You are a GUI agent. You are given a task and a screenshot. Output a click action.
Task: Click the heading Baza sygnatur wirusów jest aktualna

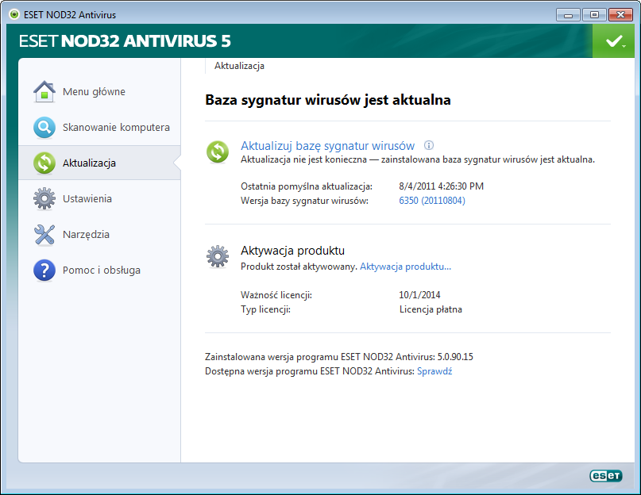point(328,100)
